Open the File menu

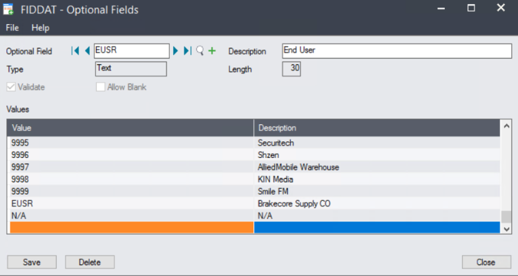tap(12, 28)
